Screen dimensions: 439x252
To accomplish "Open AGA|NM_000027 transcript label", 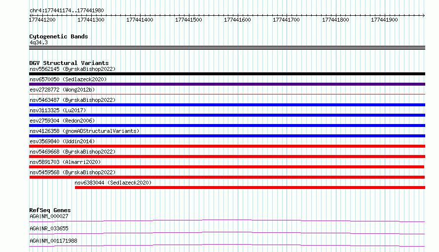I will click(x=49, y=216).
